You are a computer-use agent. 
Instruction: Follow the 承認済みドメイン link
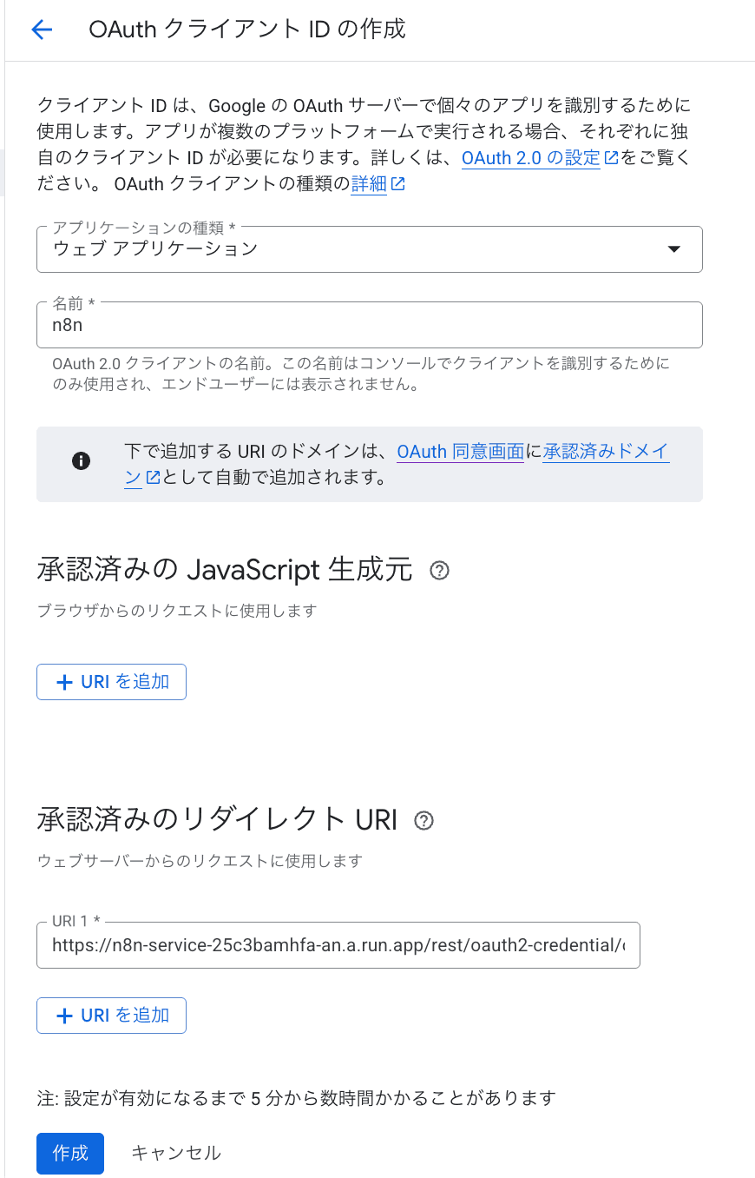tap(606, 452)
